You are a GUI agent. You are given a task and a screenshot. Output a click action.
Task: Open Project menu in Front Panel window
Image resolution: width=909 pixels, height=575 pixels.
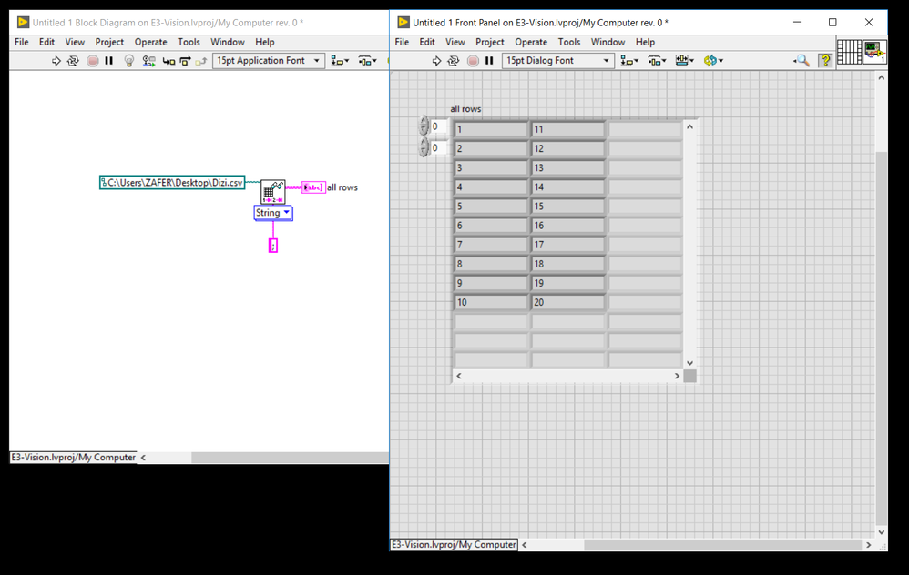coord(490,42)
